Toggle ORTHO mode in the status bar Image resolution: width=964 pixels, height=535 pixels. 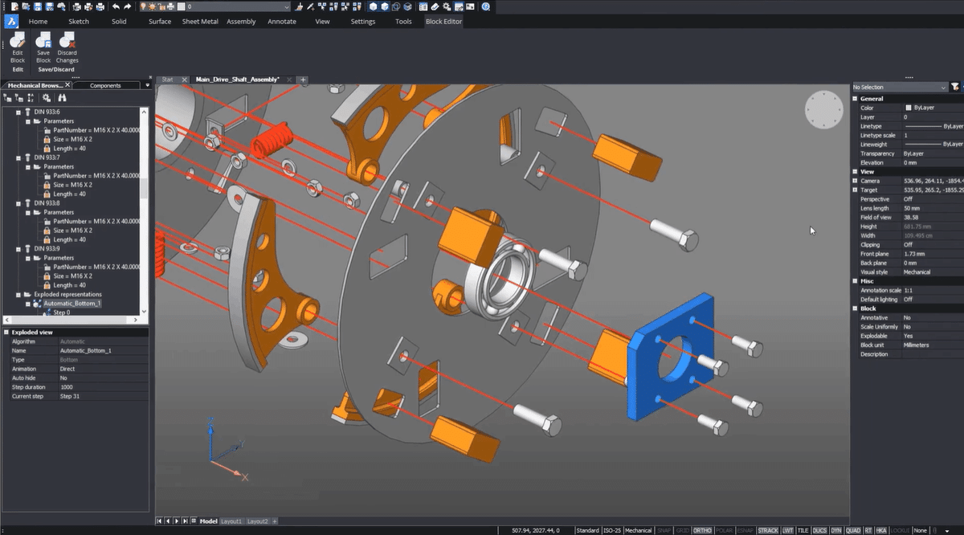pyautogui.click(x=702, y=530)
